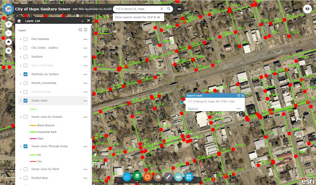Expand the Sections layer arrow
This screenshot has height=185, width=316.
(21, 57)
